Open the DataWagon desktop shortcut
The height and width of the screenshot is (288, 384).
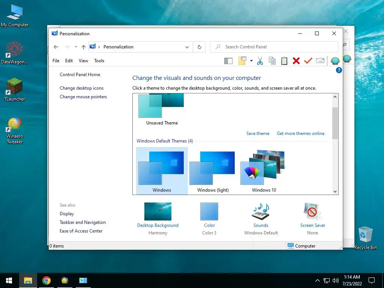pyautogui.click(x=15, y=52)
